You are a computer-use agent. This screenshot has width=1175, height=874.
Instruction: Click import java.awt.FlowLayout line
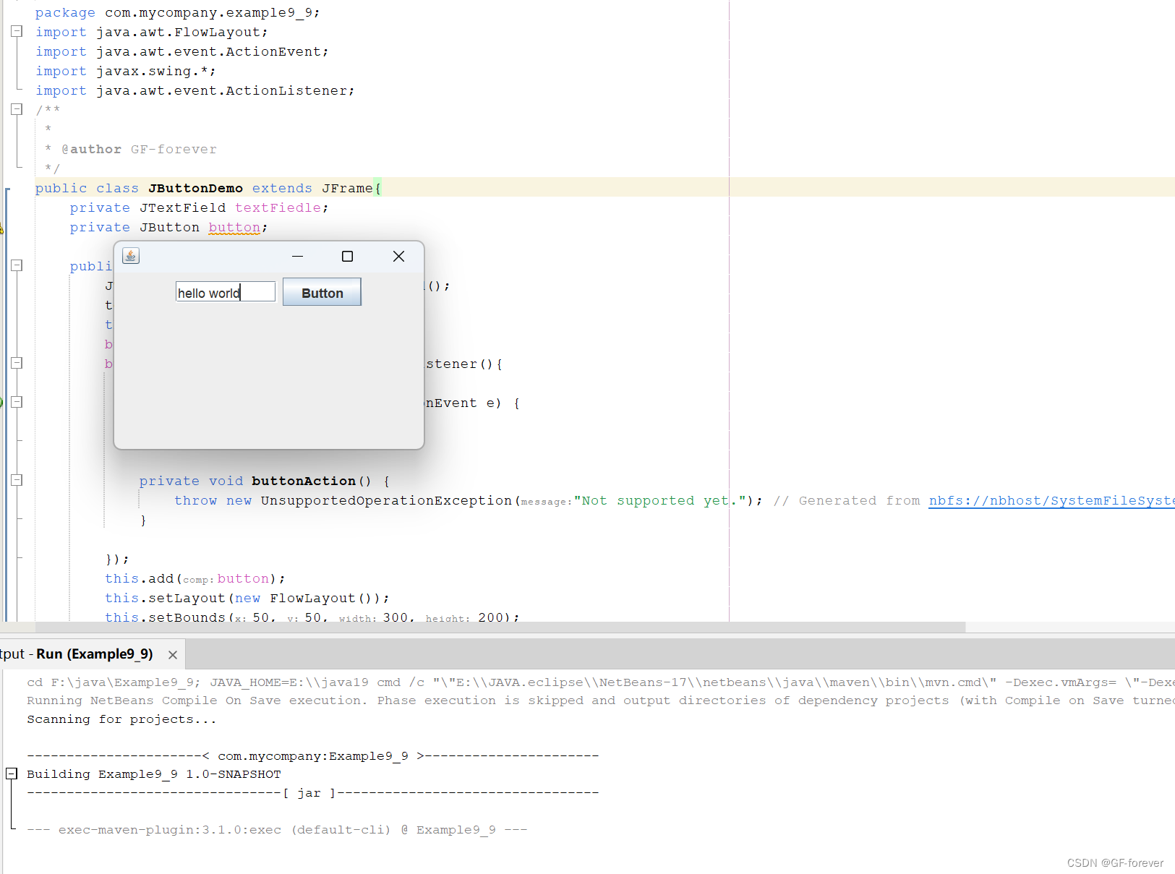(152, 33)
